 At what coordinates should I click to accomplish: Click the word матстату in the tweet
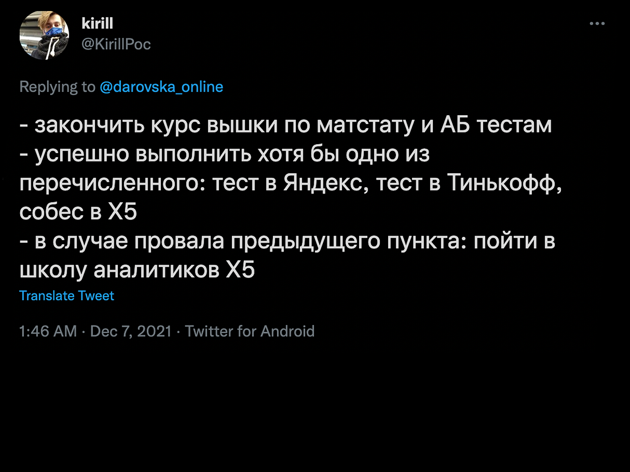[x=366, y=125]
